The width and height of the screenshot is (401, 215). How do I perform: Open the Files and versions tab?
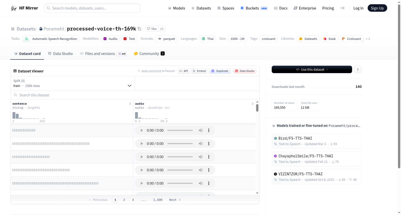(x=103, y=54)
